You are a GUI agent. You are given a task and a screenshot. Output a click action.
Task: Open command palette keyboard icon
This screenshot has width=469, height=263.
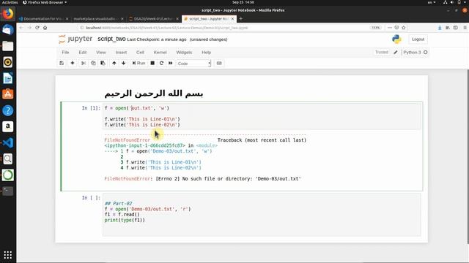[219, 64]
